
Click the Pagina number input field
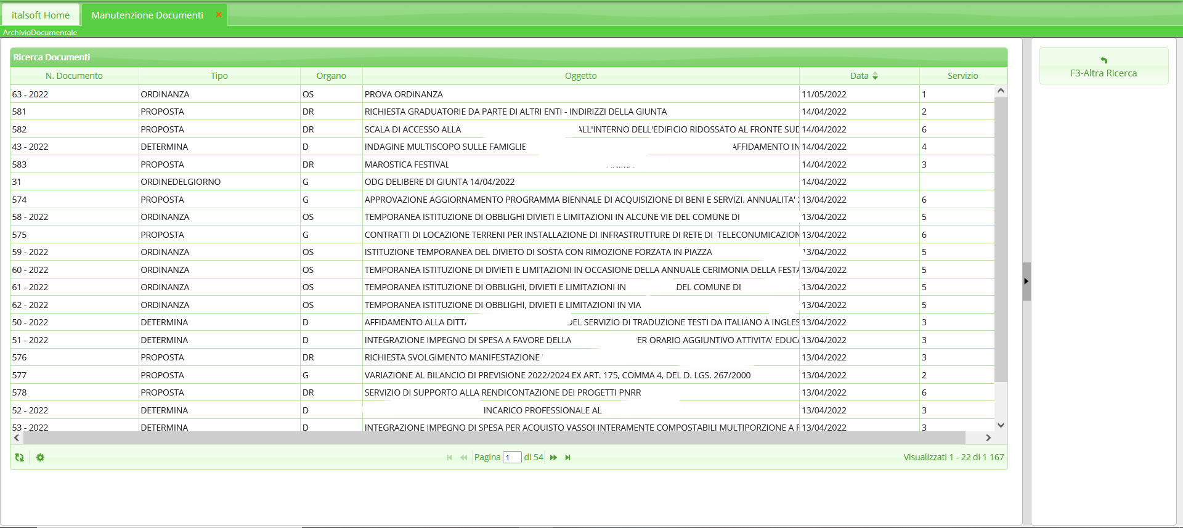pos(511,457)
